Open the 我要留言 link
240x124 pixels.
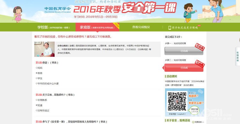point(198,122)
